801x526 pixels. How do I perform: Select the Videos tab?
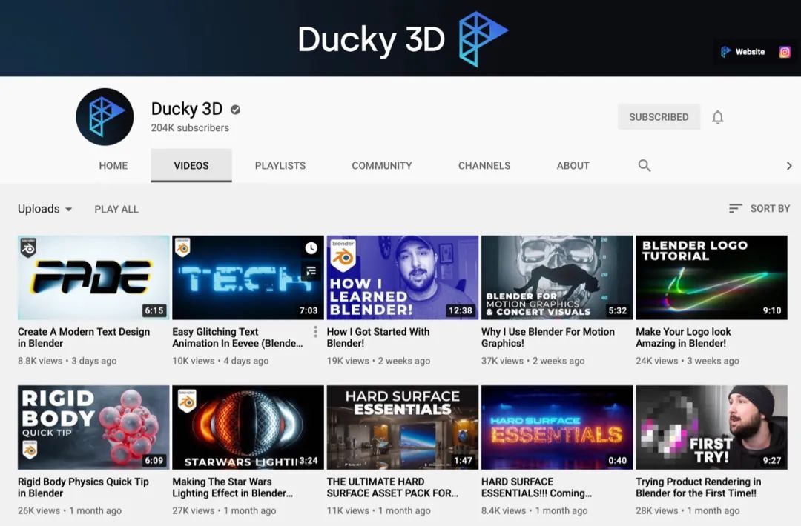pos(191,166)
